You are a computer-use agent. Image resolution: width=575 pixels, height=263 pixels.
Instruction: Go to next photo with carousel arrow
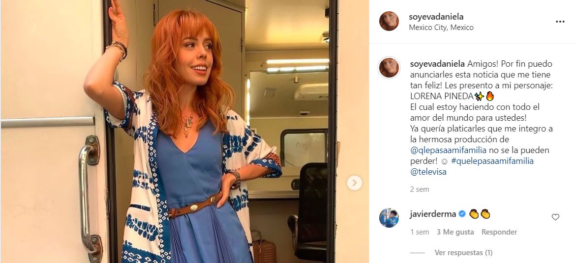click(x=354, y=183)
